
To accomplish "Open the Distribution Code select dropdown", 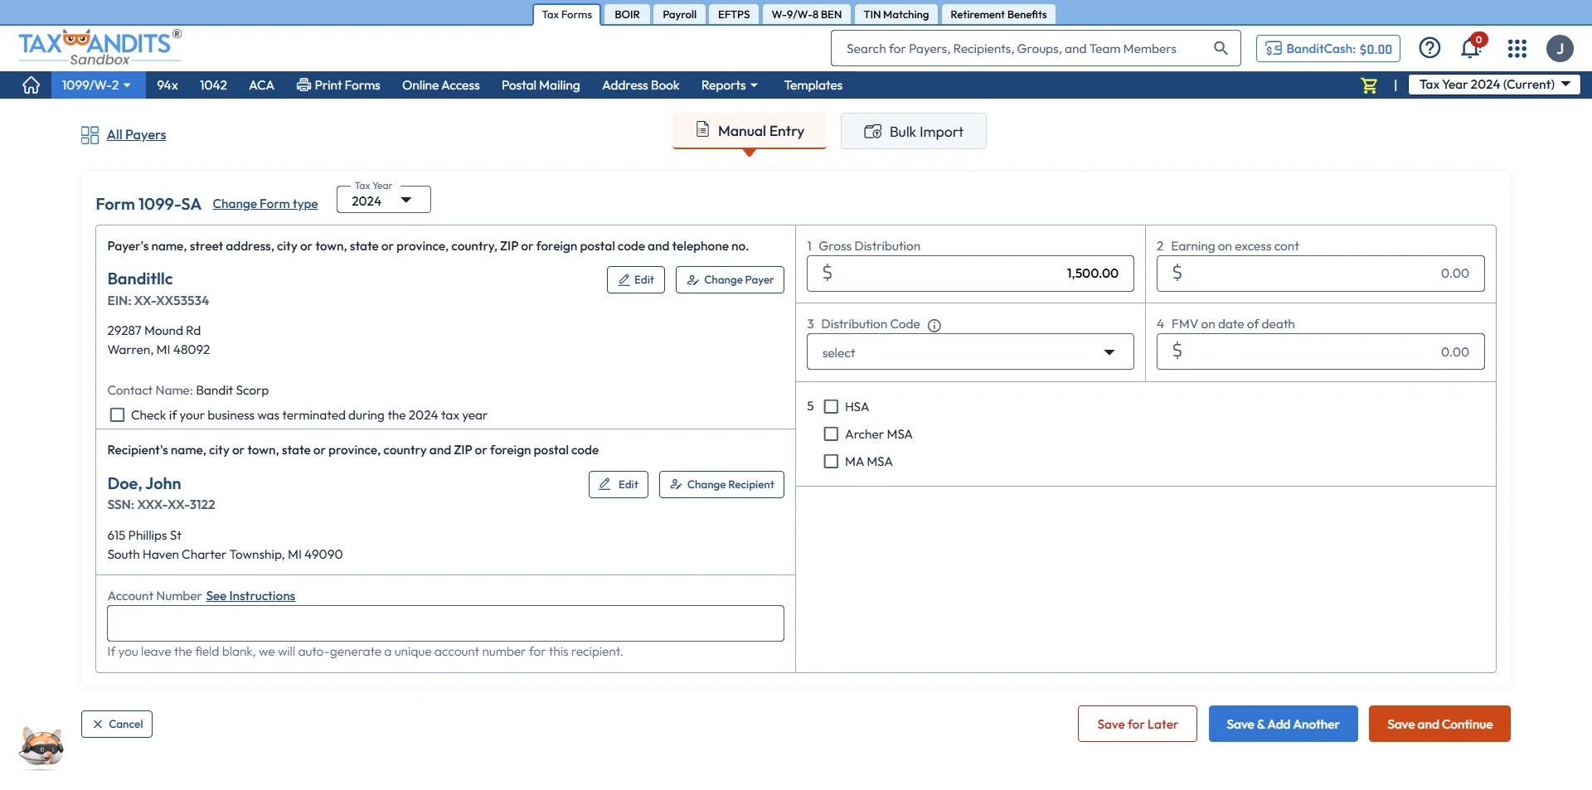I will click(969, 351).
